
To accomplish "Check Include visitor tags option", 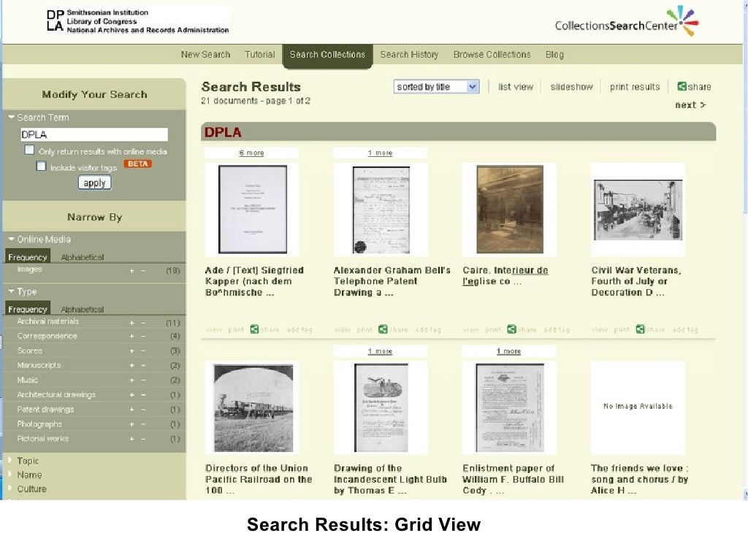I will click(x=42, y=166).
